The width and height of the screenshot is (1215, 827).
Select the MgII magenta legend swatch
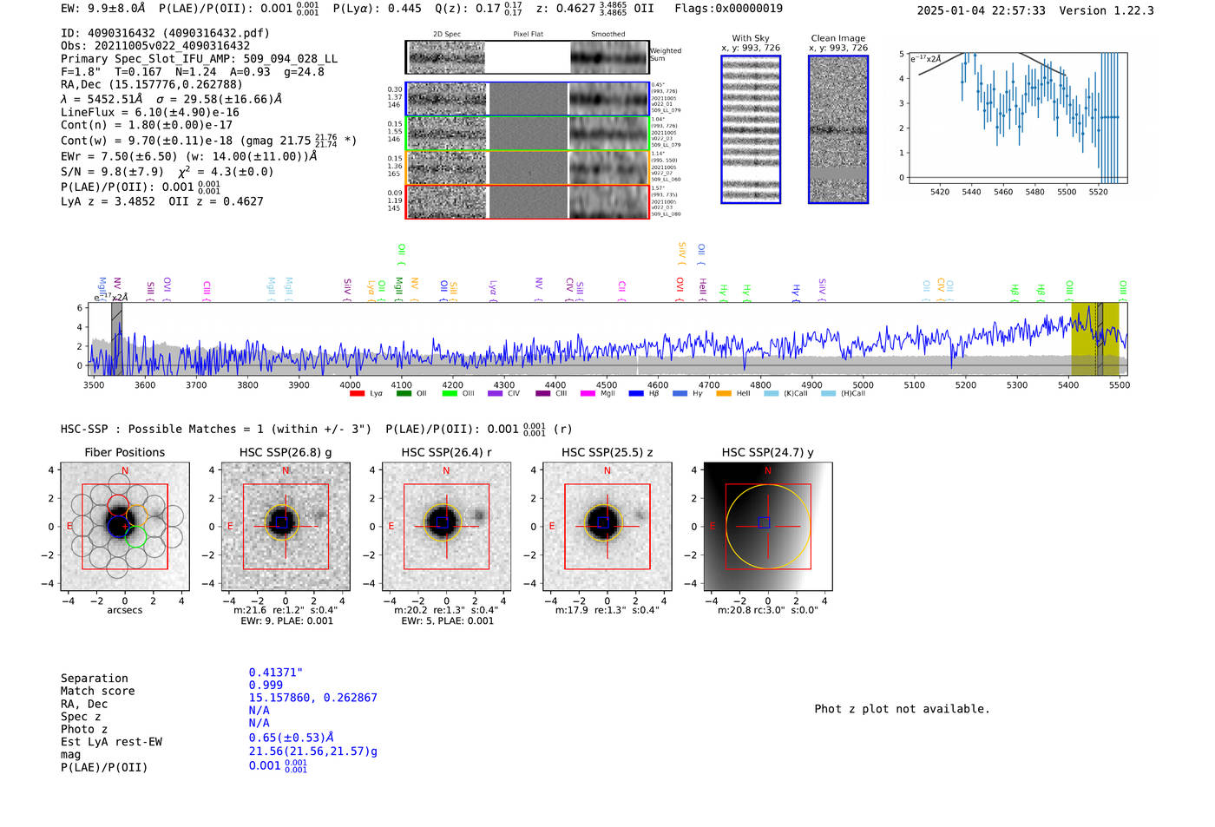pos(588,394)
